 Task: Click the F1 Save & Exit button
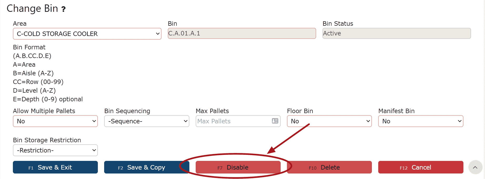[x=55, y=167]
